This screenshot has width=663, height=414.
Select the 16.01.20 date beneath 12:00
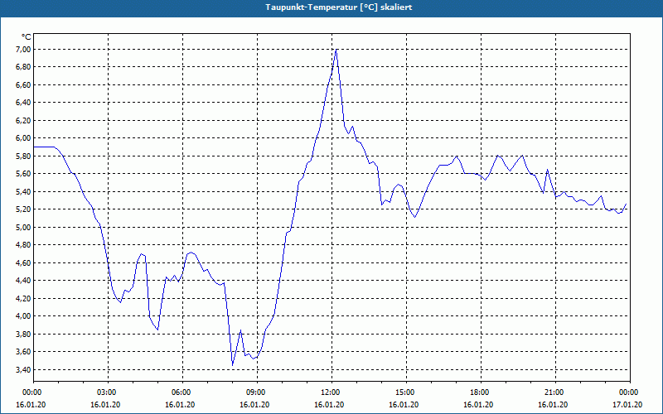(329, 405)
